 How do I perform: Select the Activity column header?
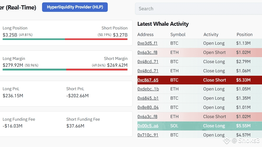(211, 35)
